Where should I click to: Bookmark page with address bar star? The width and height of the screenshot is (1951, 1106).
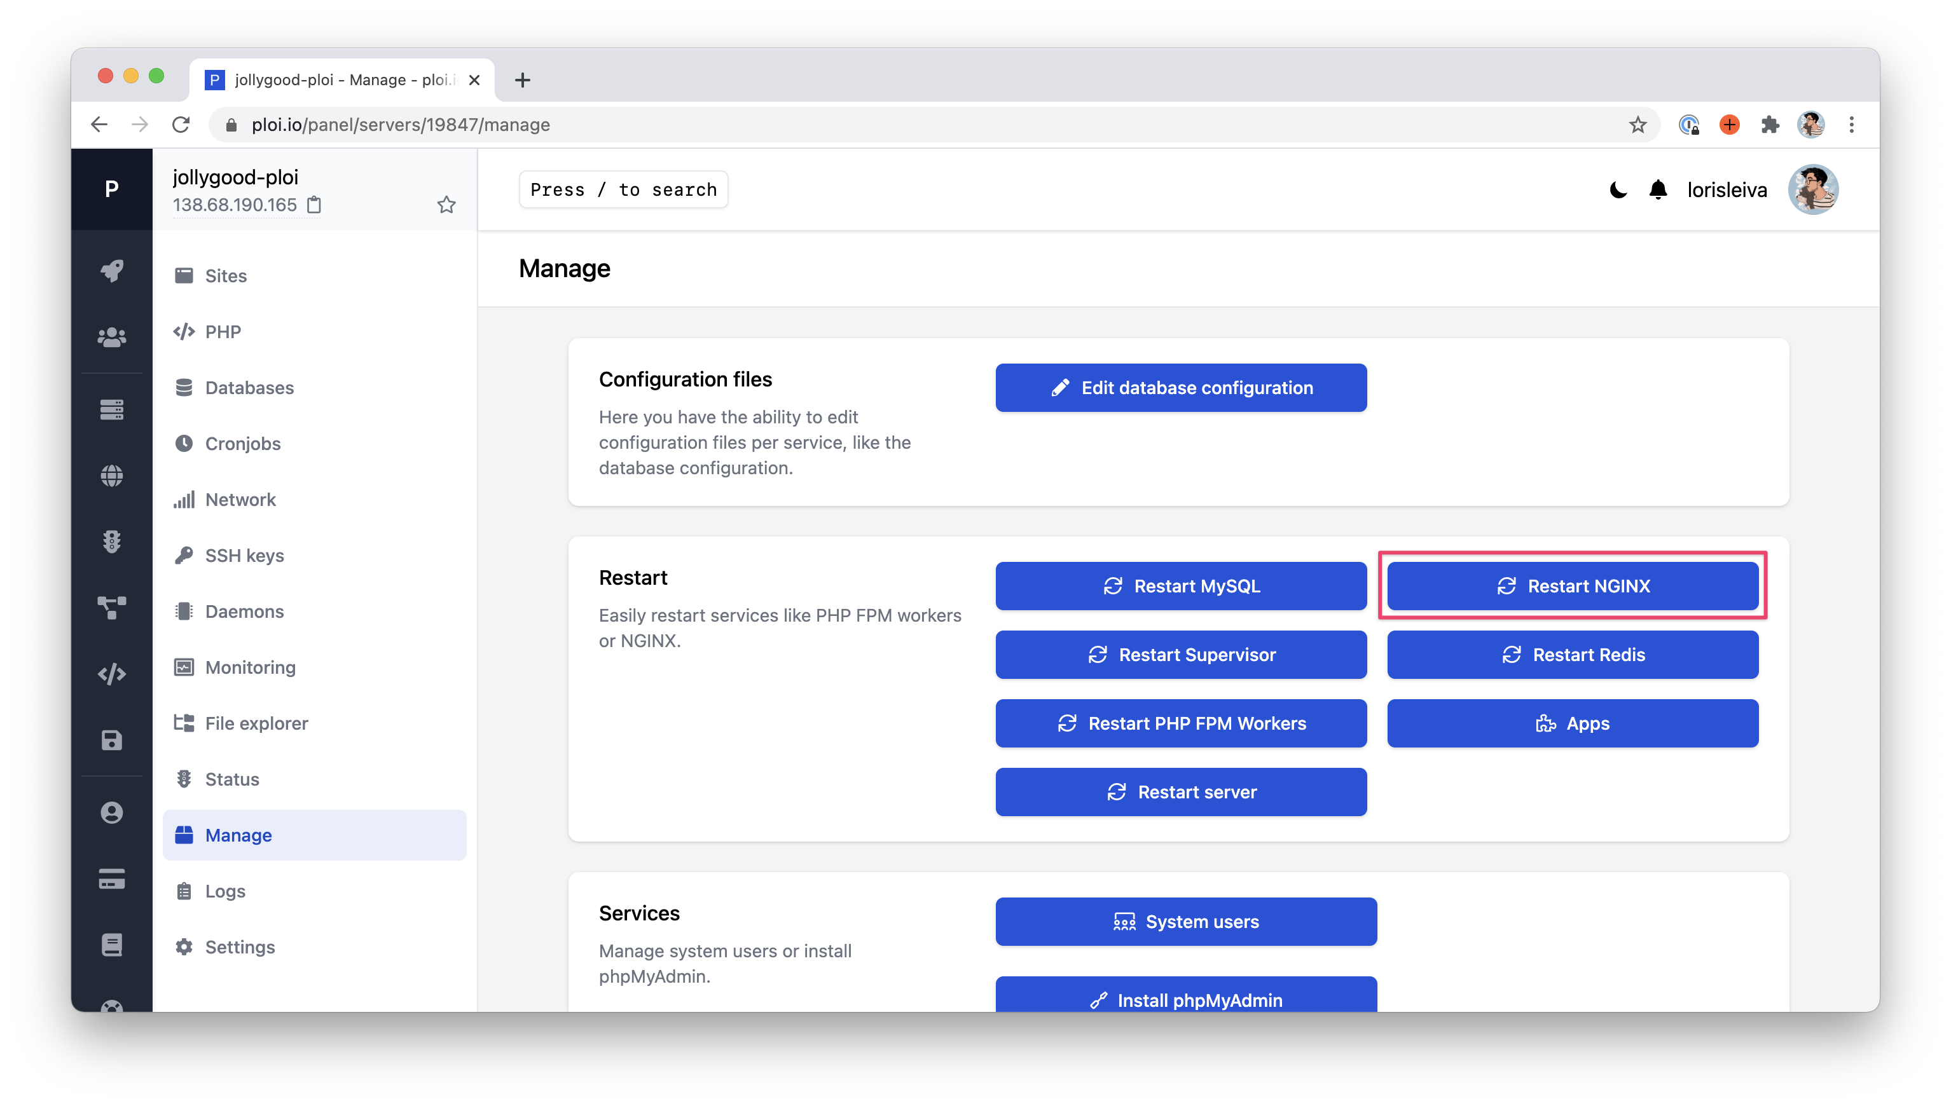click(1637, 125)
